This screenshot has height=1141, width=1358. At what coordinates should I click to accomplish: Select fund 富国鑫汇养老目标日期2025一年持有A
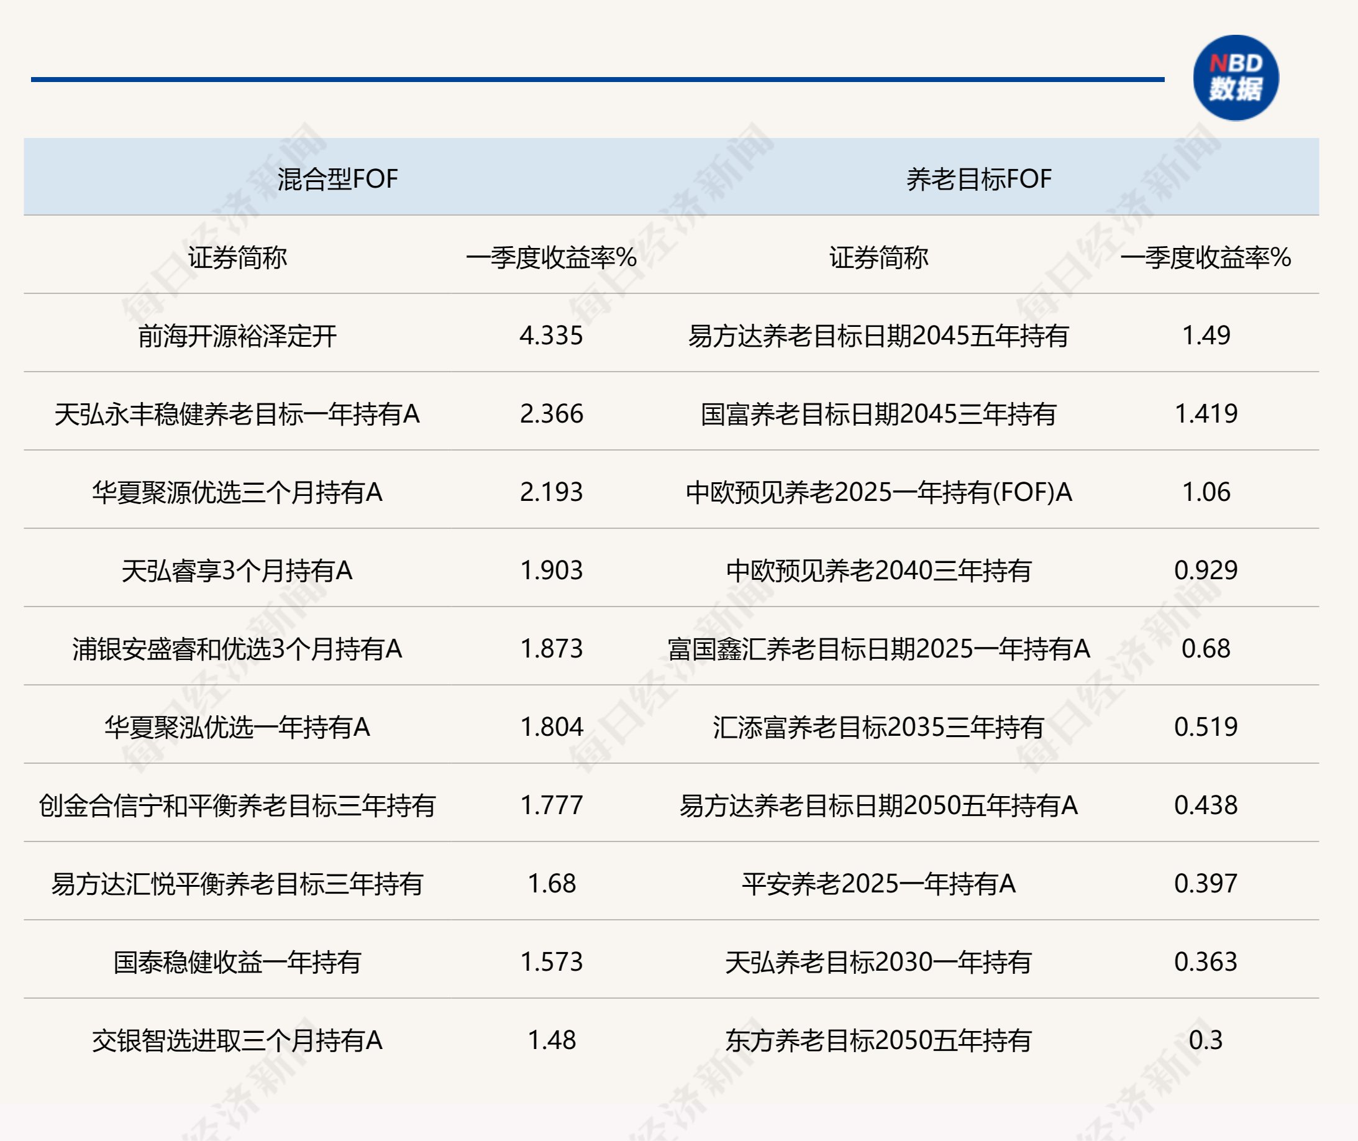[x=879, y=649]
